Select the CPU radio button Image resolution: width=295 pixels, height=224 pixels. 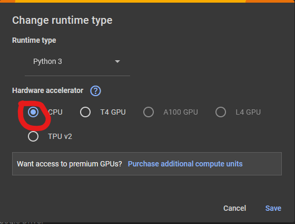[33, 112]
